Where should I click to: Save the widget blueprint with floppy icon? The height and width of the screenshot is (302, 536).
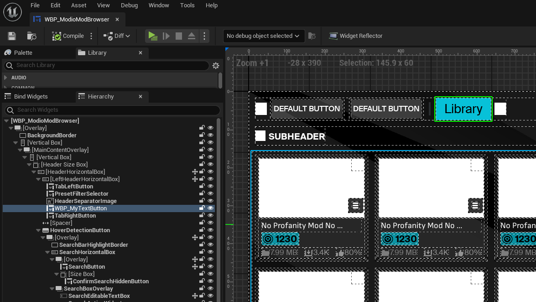pyautogui.click(x=12, y=36)
